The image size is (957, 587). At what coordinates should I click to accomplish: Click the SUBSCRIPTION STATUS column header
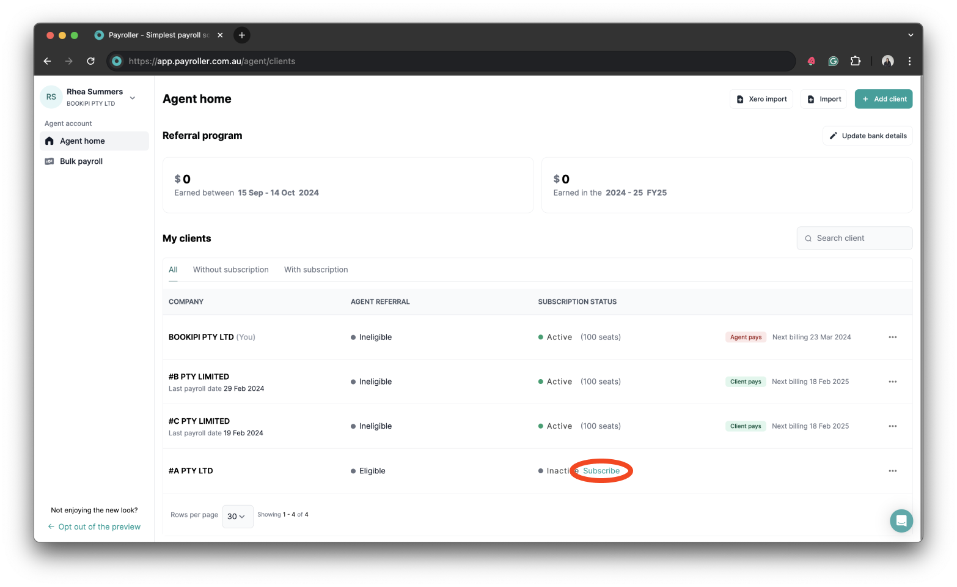pos(577,302)
